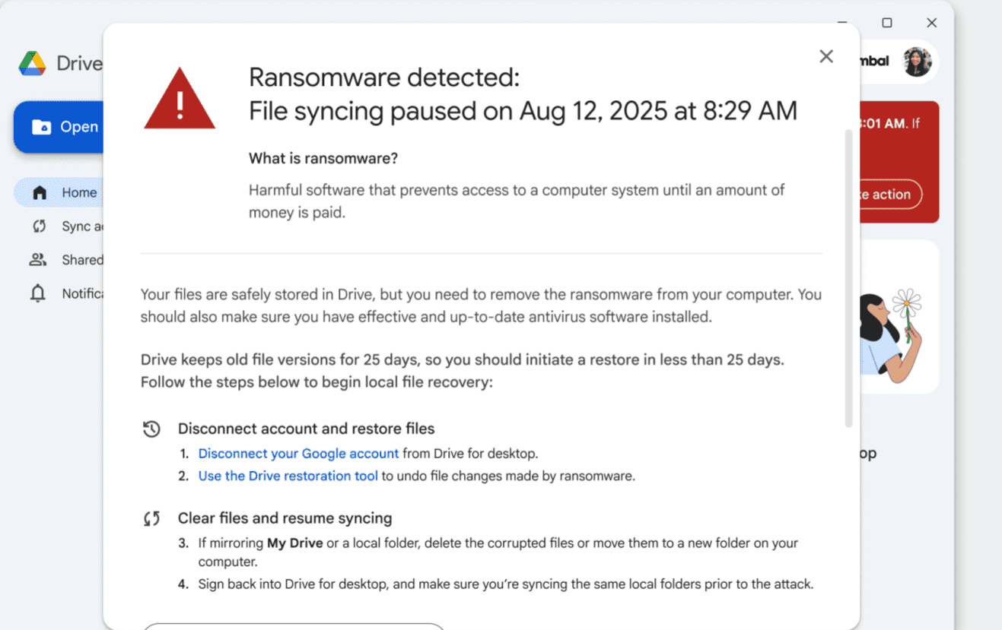The height and width of the screenshot is (630, 1002).
Task: Open the profile avatar account menu
Action: point(917,62)
